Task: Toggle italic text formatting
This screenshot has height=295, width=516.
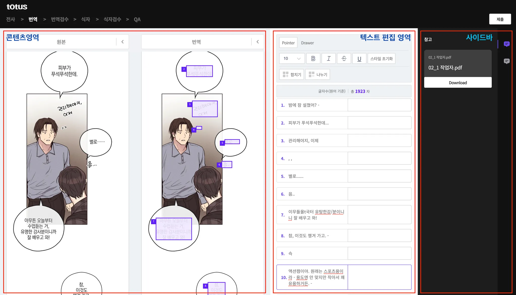Action: (329, 59)
